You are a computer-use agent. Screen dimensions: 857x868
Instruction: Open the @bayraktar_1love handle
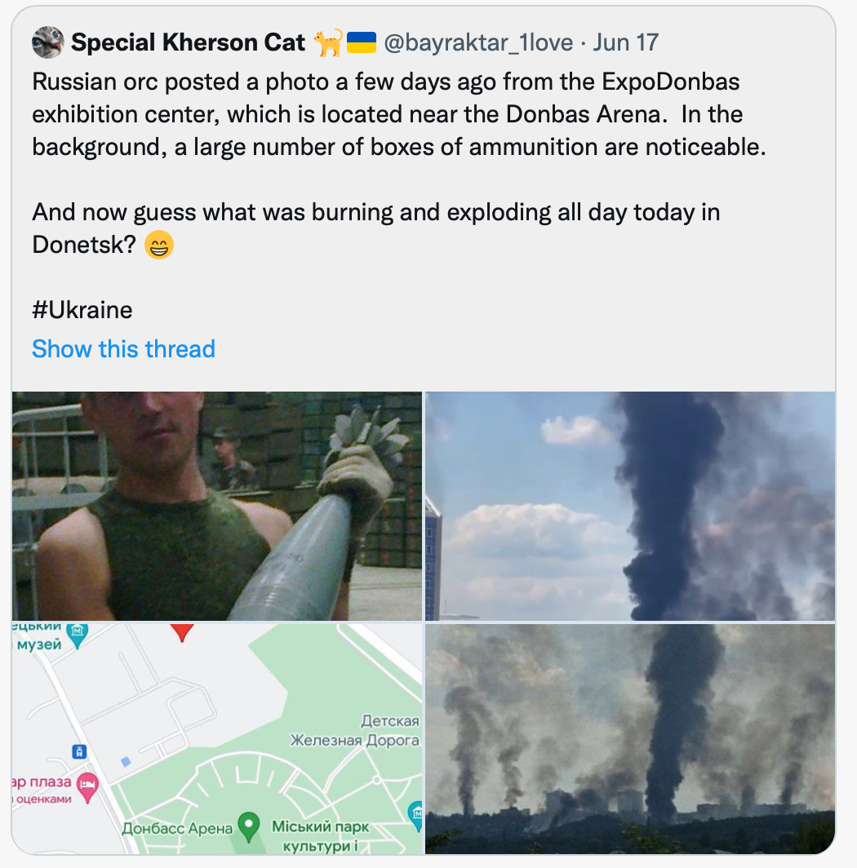coord(477,42)
